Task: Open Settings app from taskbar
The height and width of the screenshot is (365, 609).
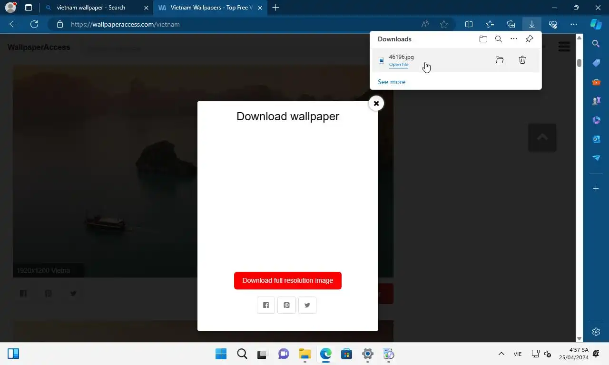Action: (367, 354)
